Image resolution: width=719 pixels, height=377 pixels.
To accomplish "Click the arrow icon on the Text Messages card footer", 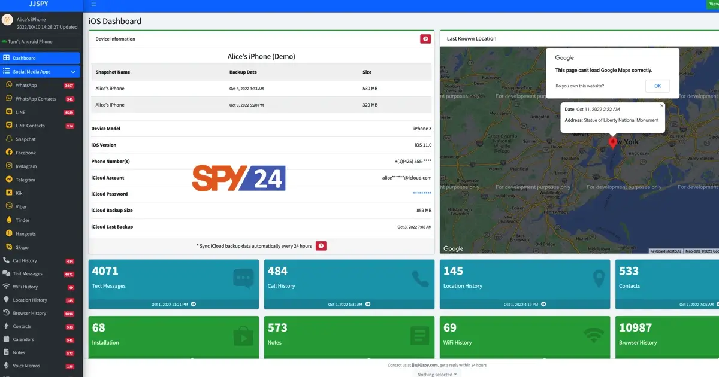I will [x=194, y=304].
